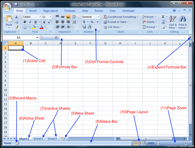Switch to Page Layout view button
Image resolution: width=195 pixels, height=148 pixels.
coord(139,143)
